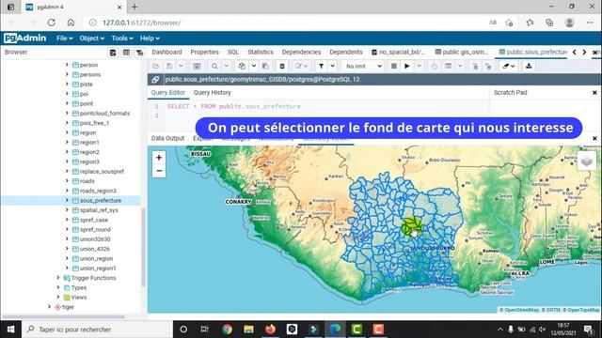Select the union_region table
602x338 pixels.
pyautogui.click(x=96, y=258)
